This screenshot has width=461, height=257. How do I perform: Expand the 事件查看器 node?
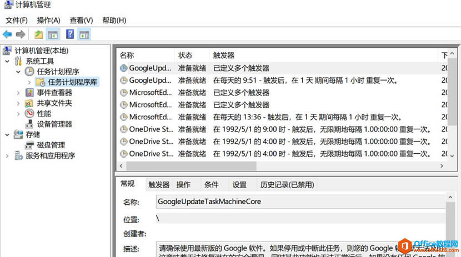click(x=18, y=93)
